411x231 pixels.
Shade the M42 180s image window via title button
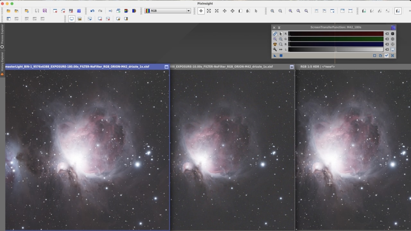[x=166, y=67]
